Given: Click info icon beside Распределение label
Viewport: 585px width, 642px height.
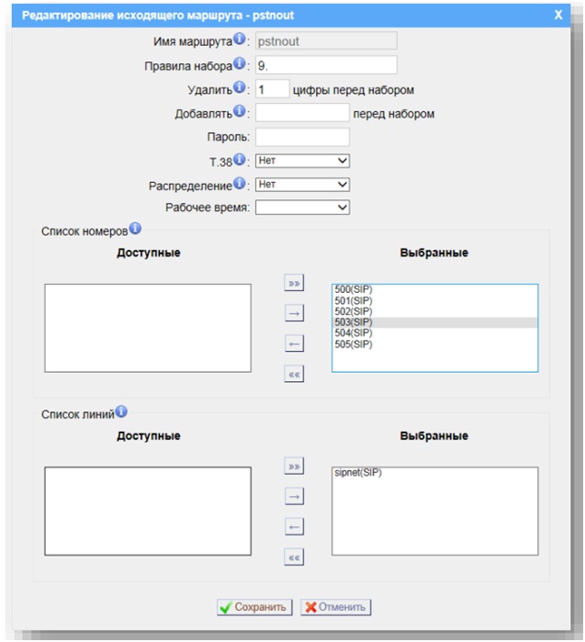Looking at the screenshot, I should tap(239, 184).
